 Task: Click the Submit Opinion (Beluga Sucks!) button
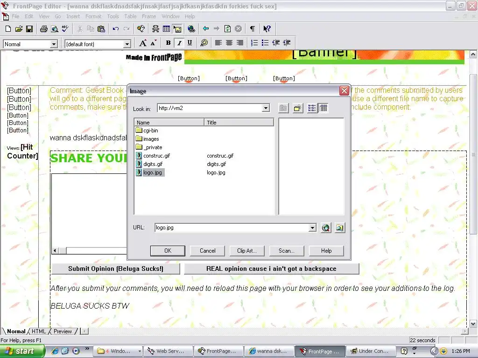[116, 269]
